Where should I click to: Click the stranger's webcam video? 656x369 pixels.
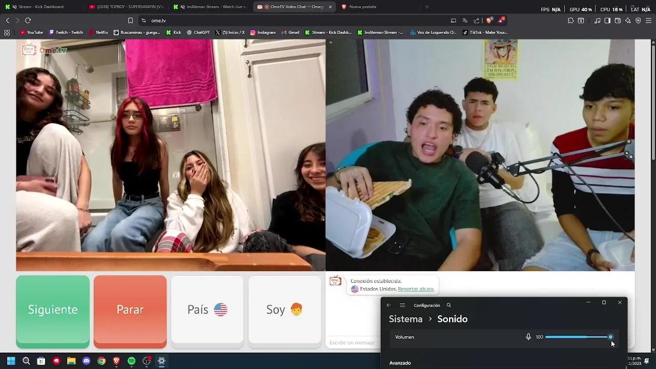pyautogui.click(x=171, y=155)
